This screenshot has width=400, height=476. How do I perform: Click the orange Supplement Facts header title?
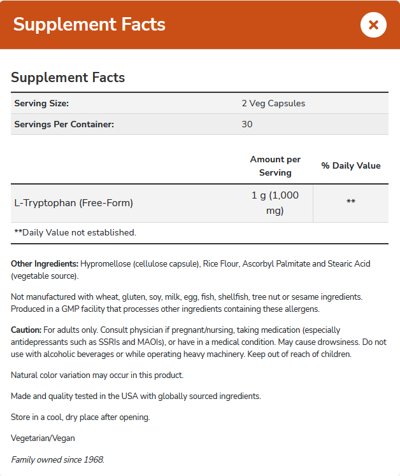tap(89, 25)
